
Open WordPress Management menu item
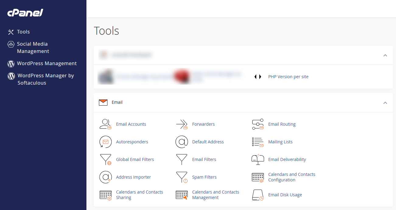click(47, 63)
